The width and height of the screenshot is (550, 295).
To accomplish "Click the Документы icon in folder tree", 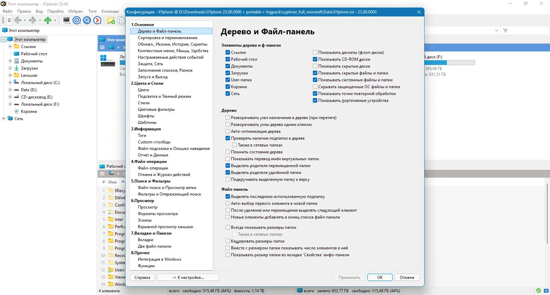I will tap(16, 61).
